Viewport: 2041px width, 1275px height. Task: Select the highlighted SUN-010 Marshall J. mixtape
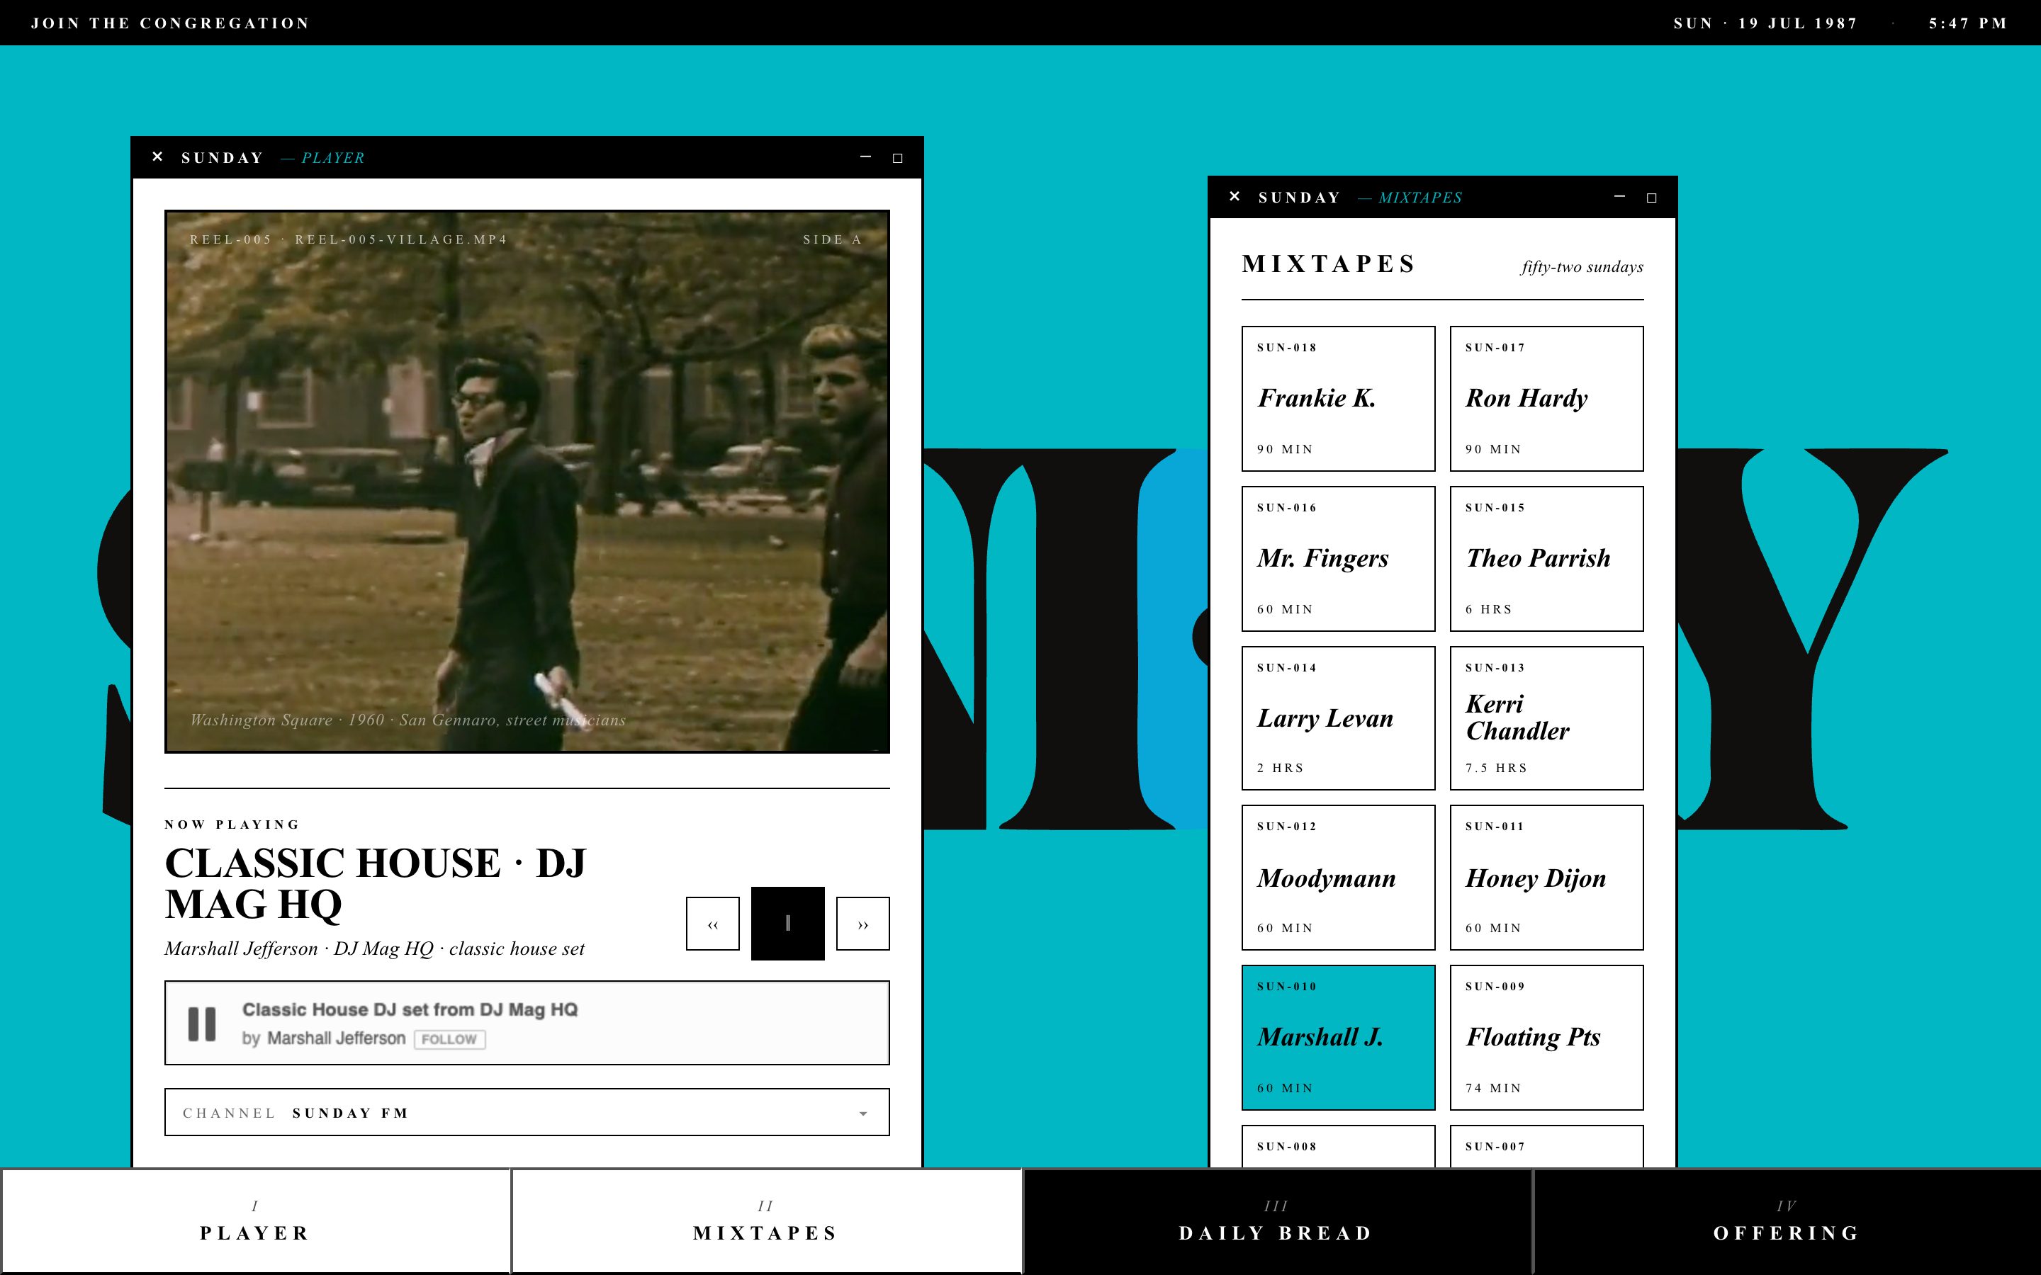(x=1337, y=1037)
